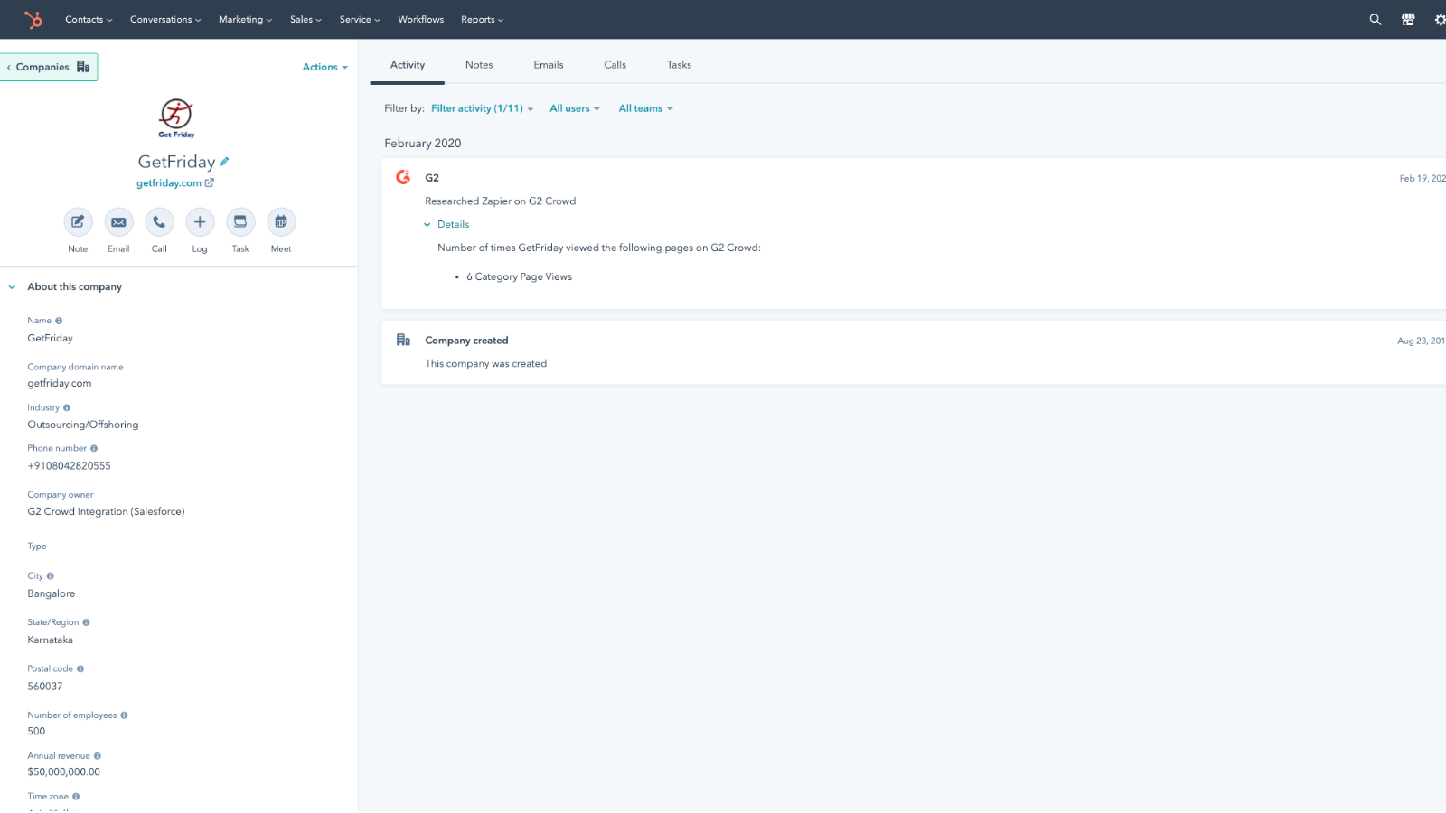Click the Name value GetFriday
Viewport: 1446px width, 813px height.
pyautogui.click(x=51, y=339)
